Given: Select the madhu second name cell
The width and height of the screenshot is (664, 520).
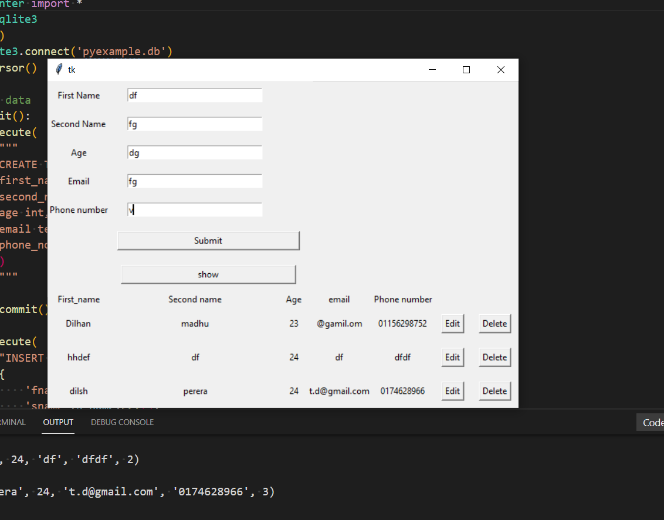Looking at the screenshot, I should tap(195, 324).
